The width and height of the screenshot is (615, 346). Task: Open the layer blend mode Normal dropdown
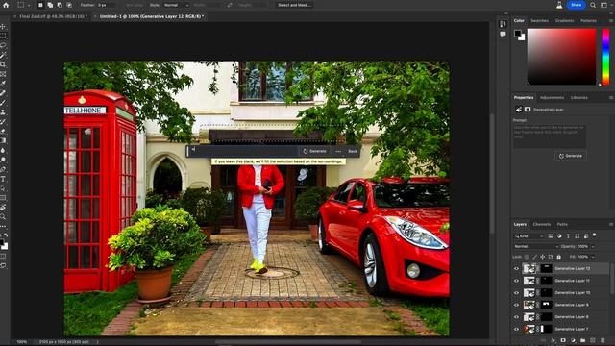[x=536, y=246]
